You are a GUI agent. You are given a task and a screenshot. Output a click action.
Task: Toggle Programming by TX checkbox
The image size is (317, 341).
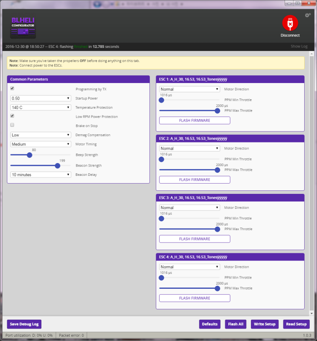[x=12, y=89]
